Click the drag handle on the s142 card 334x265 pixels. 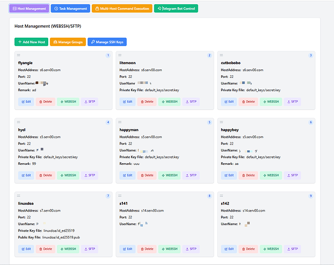pyautogui.click(x=222, y=196)
